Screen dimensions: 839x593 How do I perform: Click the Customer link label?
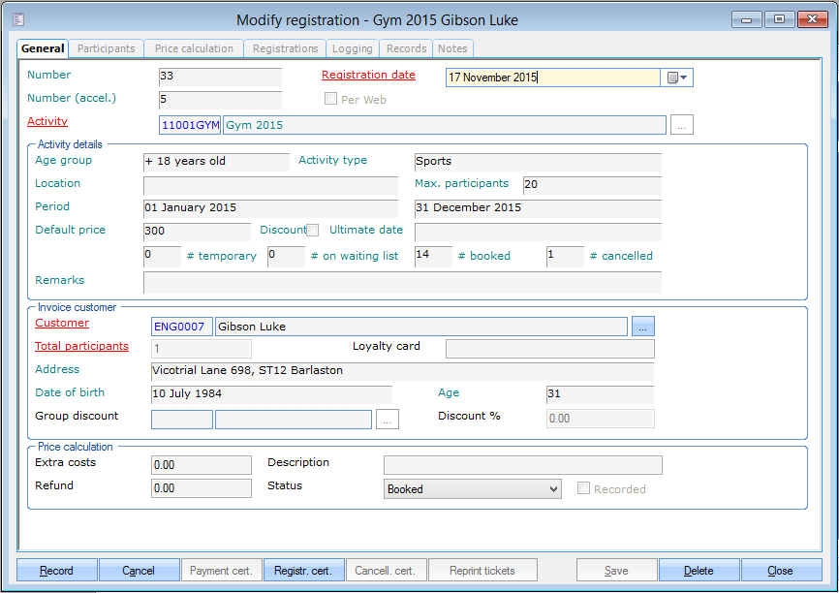click(x=62, y=324)
